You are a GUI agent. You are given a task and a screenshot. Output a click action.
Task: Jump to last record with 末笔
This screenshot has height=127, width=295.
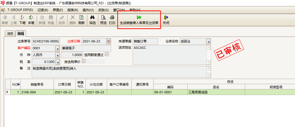click(x=31, y=20)
